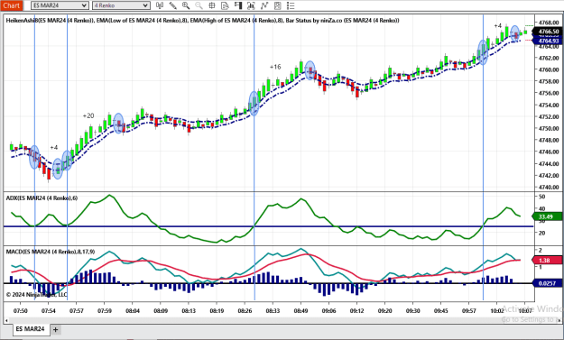Open the indicators icon in toolbar
Viewport: 564px width, 340px height.
251,5
